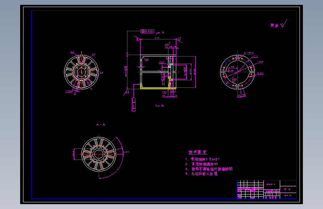Click the yellow hatched section of center view
Screen dimensions: 323x209
(158, 88)
